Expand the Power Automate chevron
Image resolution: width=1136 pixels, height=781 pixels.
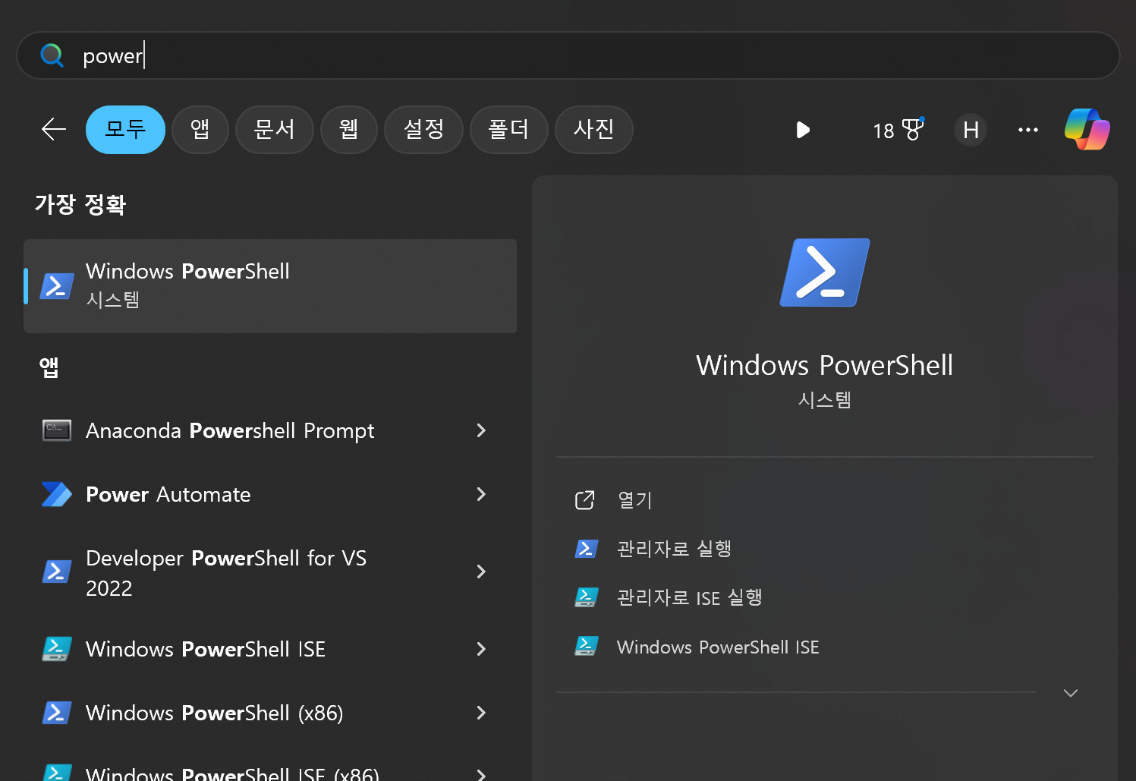pos(481,494)
